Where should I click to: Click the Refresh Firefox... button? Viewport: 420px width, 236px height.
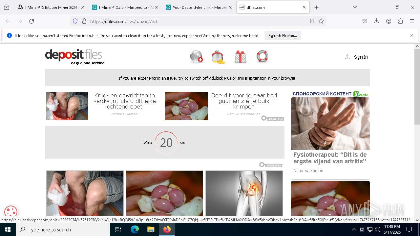pos(283,36)
